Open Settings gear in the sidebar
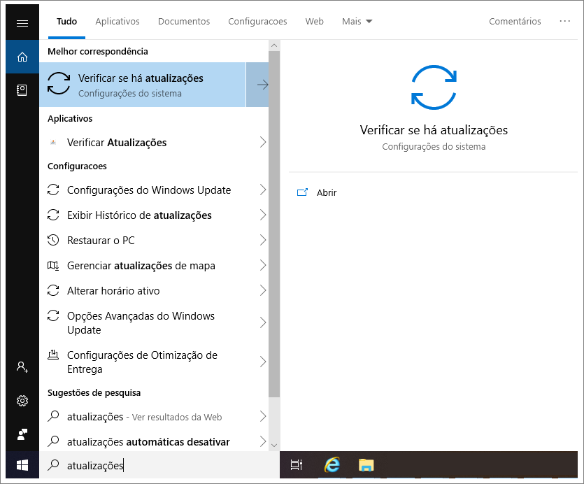Viewport: 584px width, 484px height. point(22,401)
